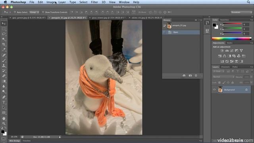This screenshot has width=254, height=143.
Task: Select the Horizontal Type tool
Action: [4, 102]
